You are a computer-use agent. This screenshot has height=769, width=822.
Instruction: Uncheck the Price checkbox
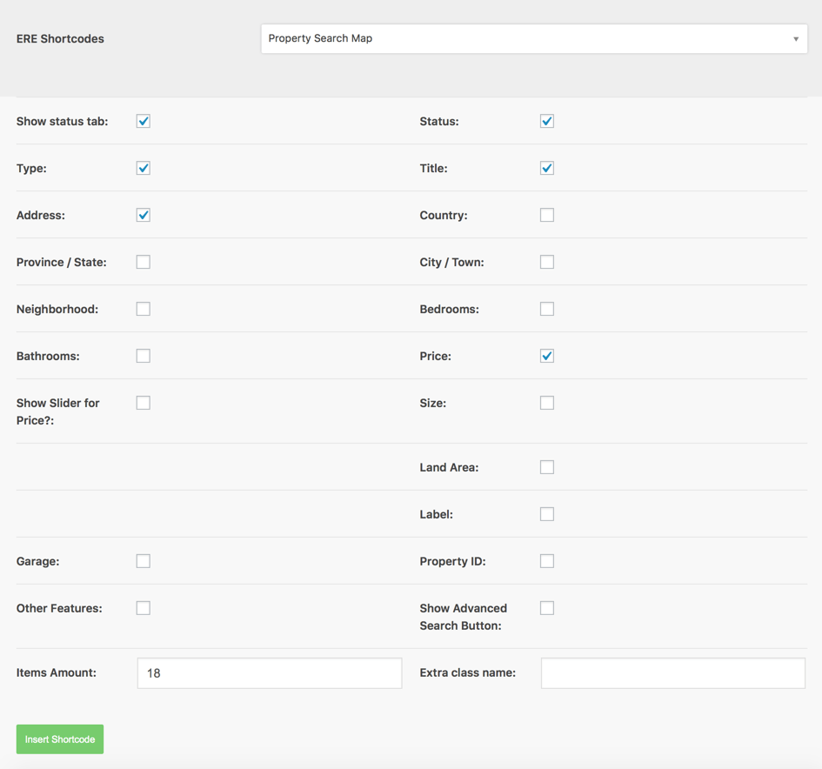[547, 356]
